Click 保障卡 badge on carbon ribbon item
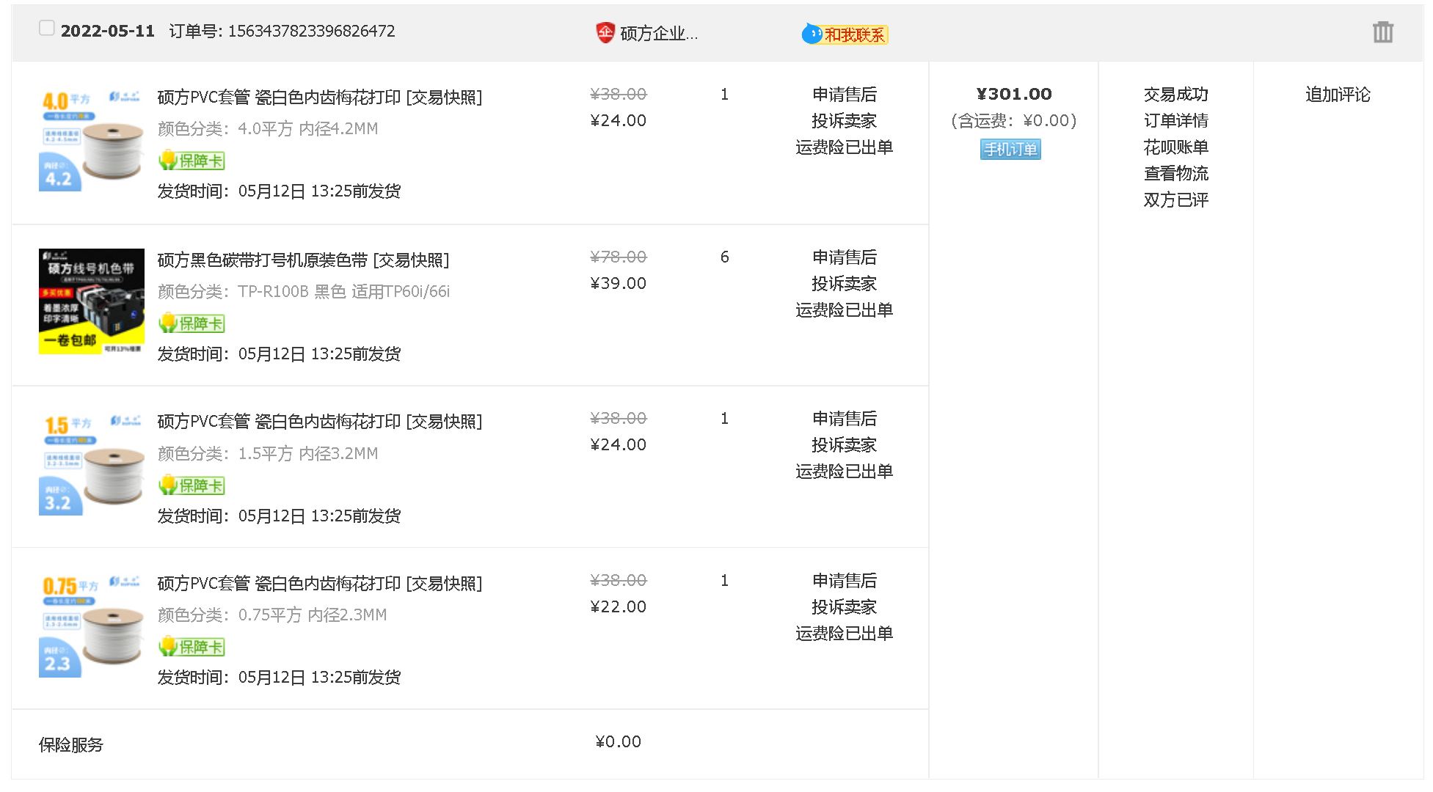Image resolution: width=1433 pixels, height=792 pixels. coord(192,323)
